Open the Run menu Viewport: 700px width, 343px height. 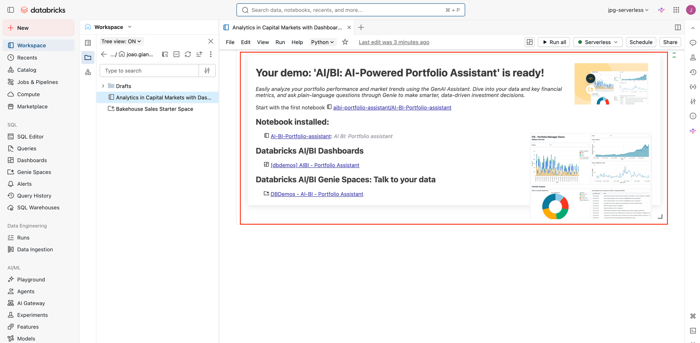(280, 42)
